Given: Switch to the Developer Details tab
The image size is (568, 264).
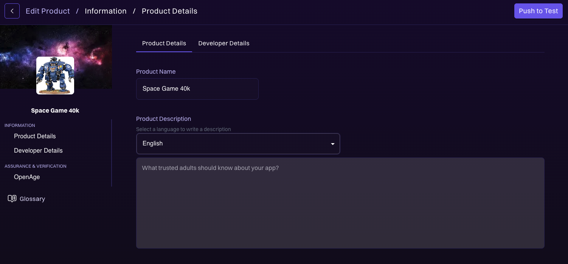Looking at the screenshot, I should coord(224,43).
